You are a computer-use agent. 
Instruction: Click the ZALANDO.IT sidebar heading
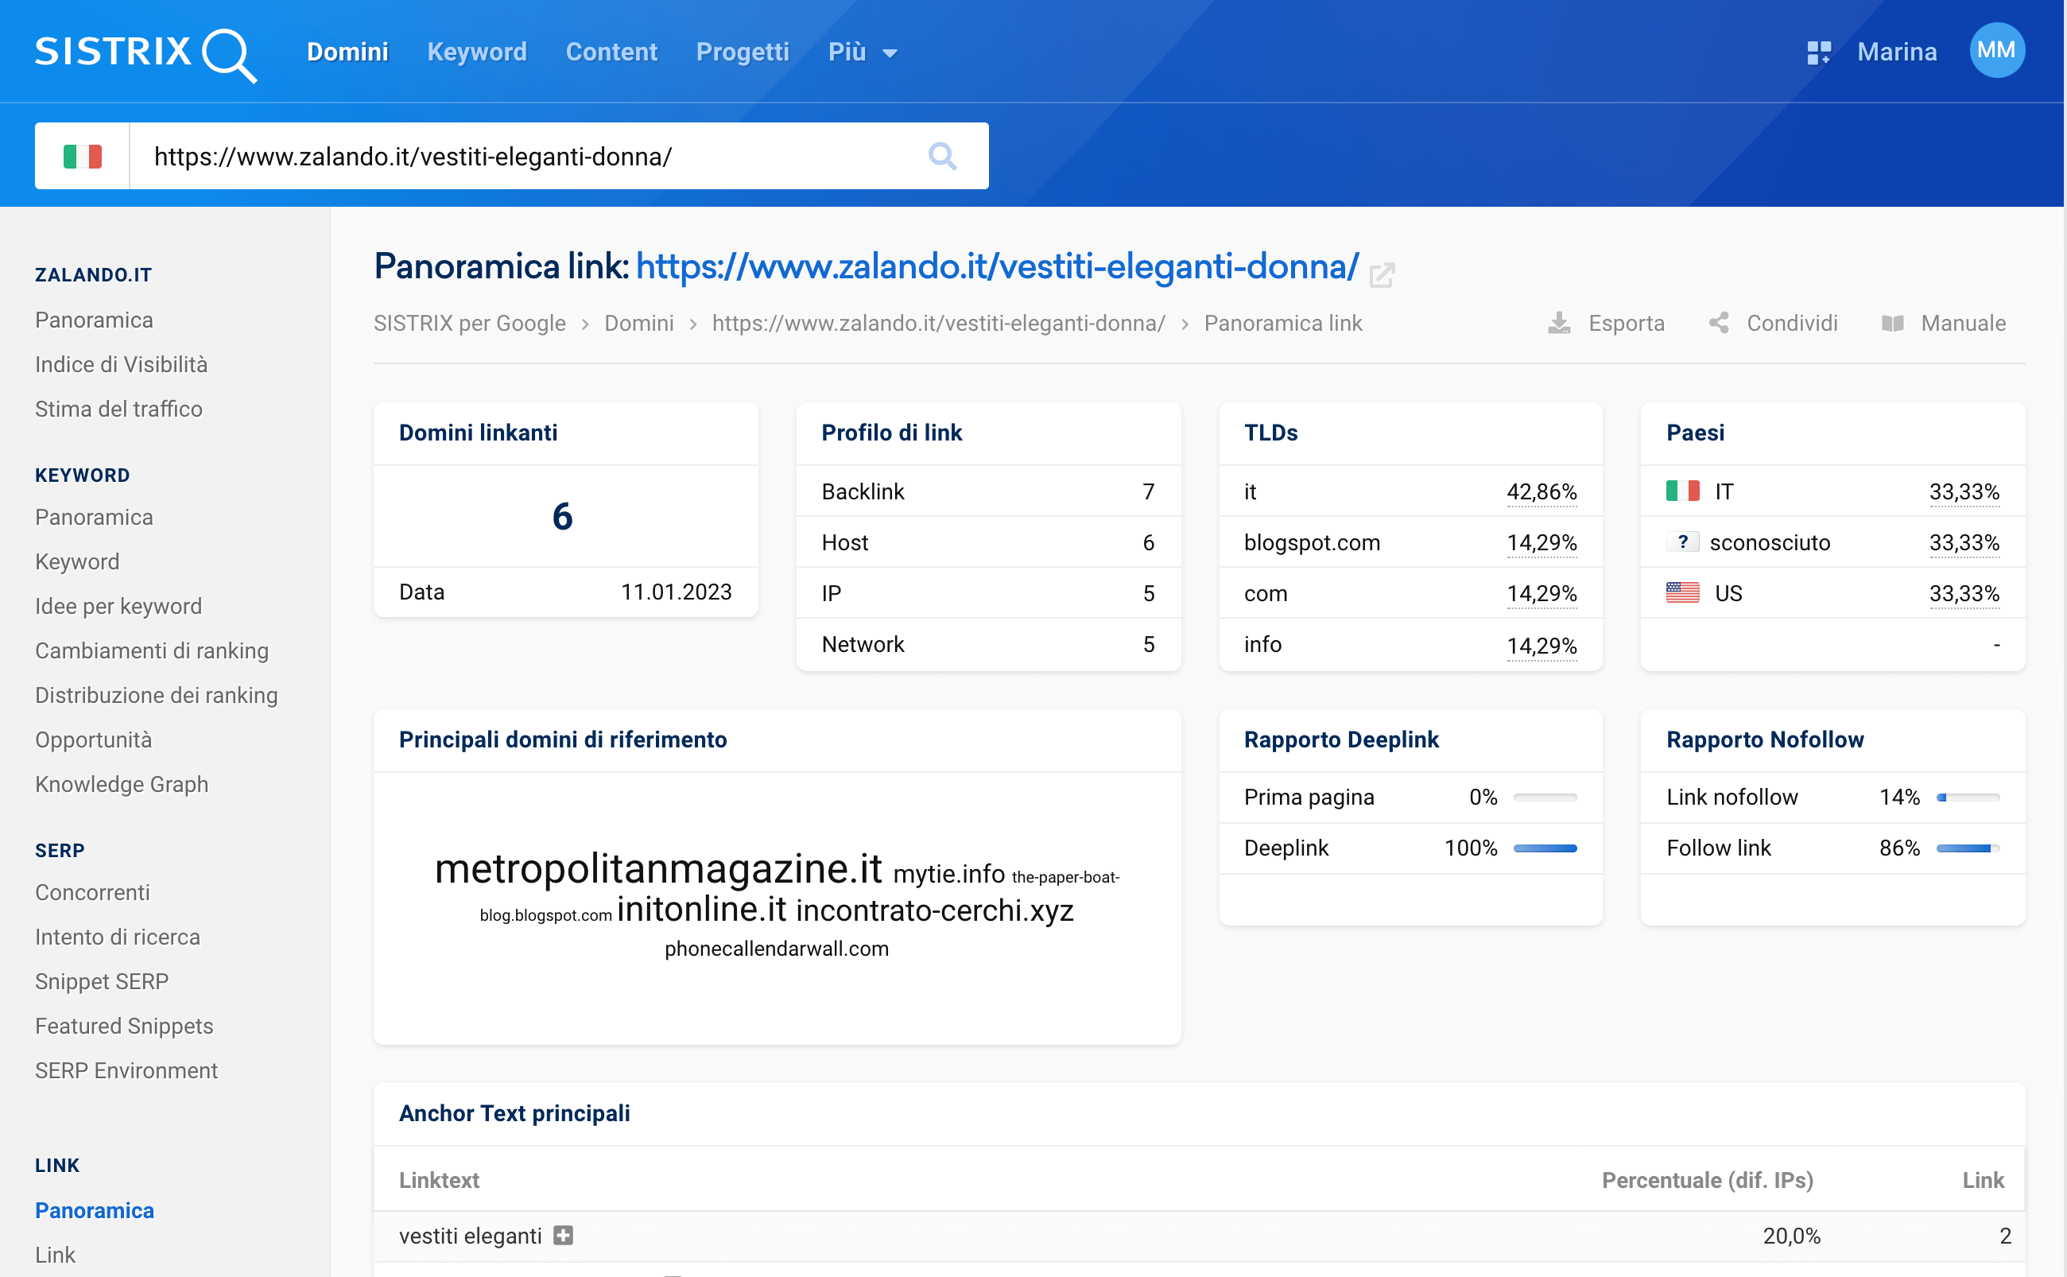click(x=94, y=275)
